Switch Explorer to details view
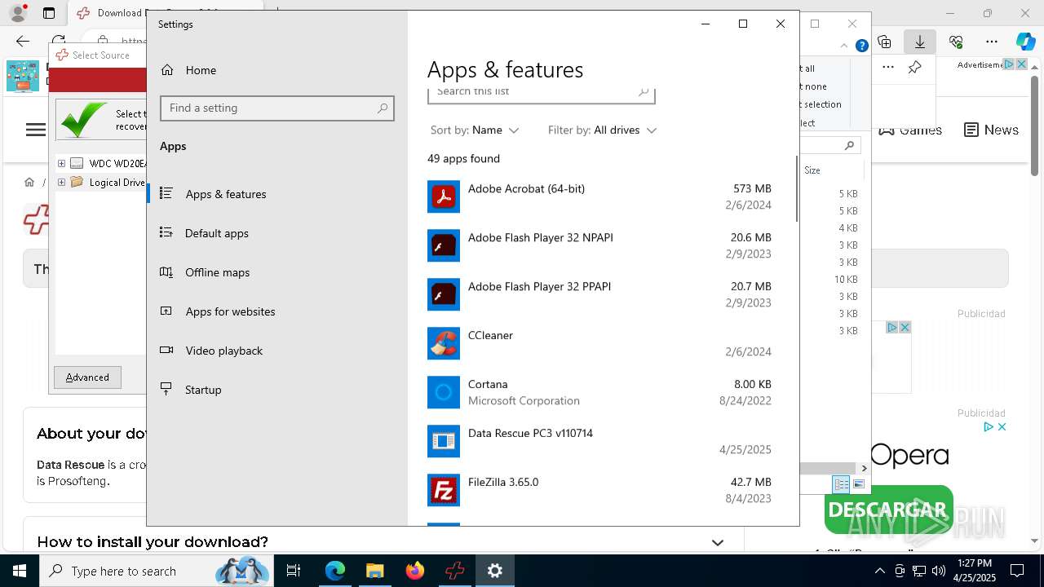Screen dimensions: 1044x587 tap(841, 484)
